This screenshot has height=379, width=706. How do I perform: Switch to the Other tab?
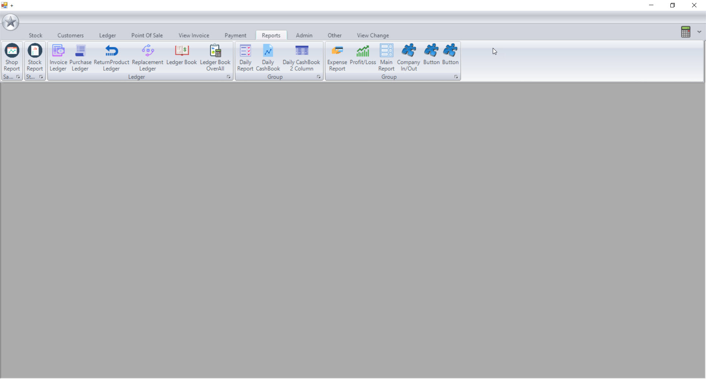335,35
